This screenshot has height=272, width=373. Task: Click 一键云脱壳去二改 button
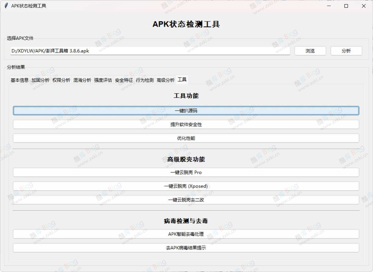pyautogui.click(x=186, y=200)
